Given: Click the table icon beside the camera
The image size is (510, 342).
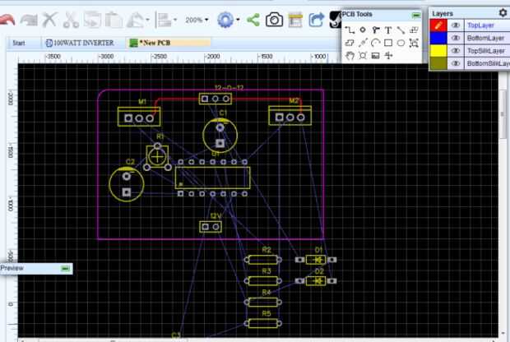Looking at the screenshot, I should (295, 20).
